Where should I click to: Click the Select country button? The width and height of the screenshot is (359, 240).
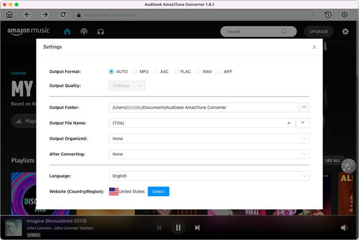pyautogui.click(x=158, y=192)
